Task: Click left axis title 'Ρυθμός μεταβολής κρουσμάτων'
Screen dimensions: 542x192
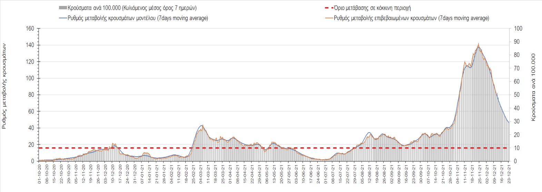Action: [4, 86]
